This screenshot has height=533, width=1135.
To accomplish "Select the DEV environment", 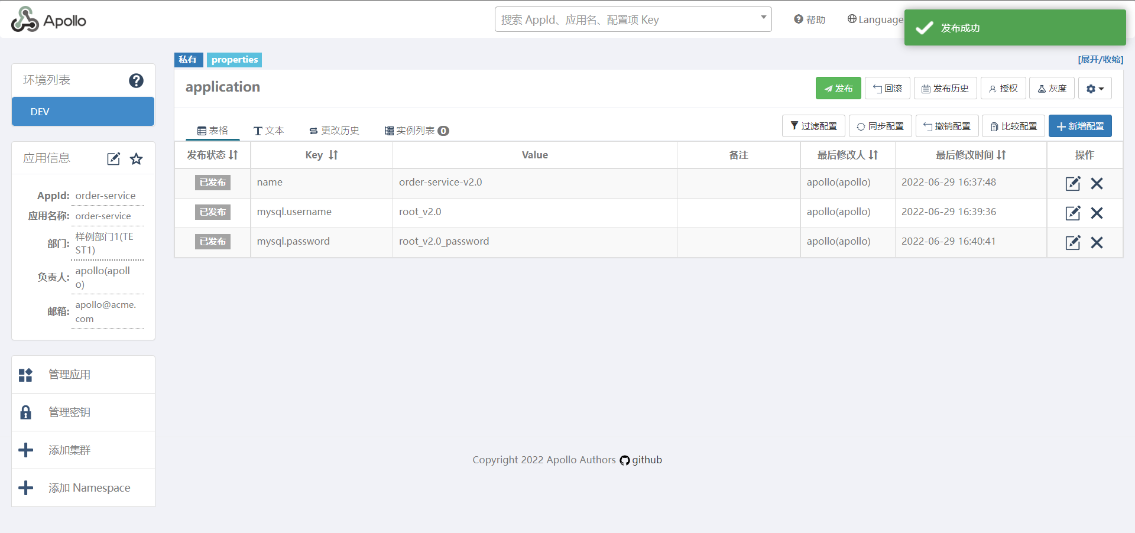I will coord(83,112).
